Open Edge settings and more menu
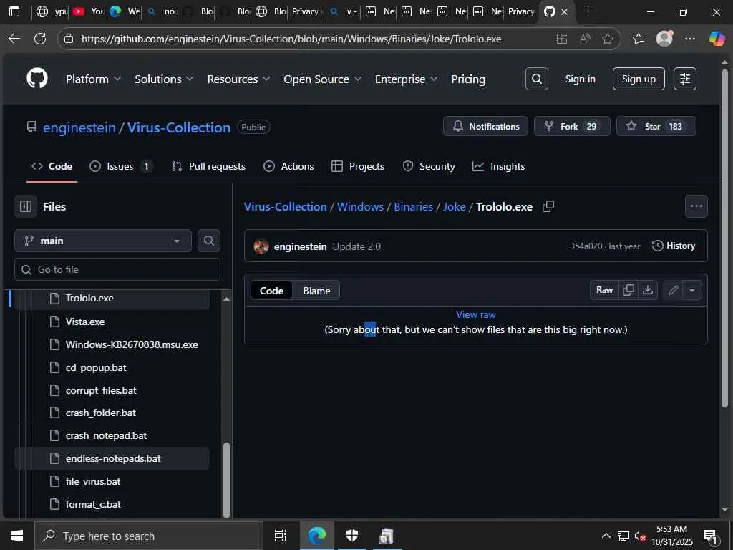 pos(690,39)
